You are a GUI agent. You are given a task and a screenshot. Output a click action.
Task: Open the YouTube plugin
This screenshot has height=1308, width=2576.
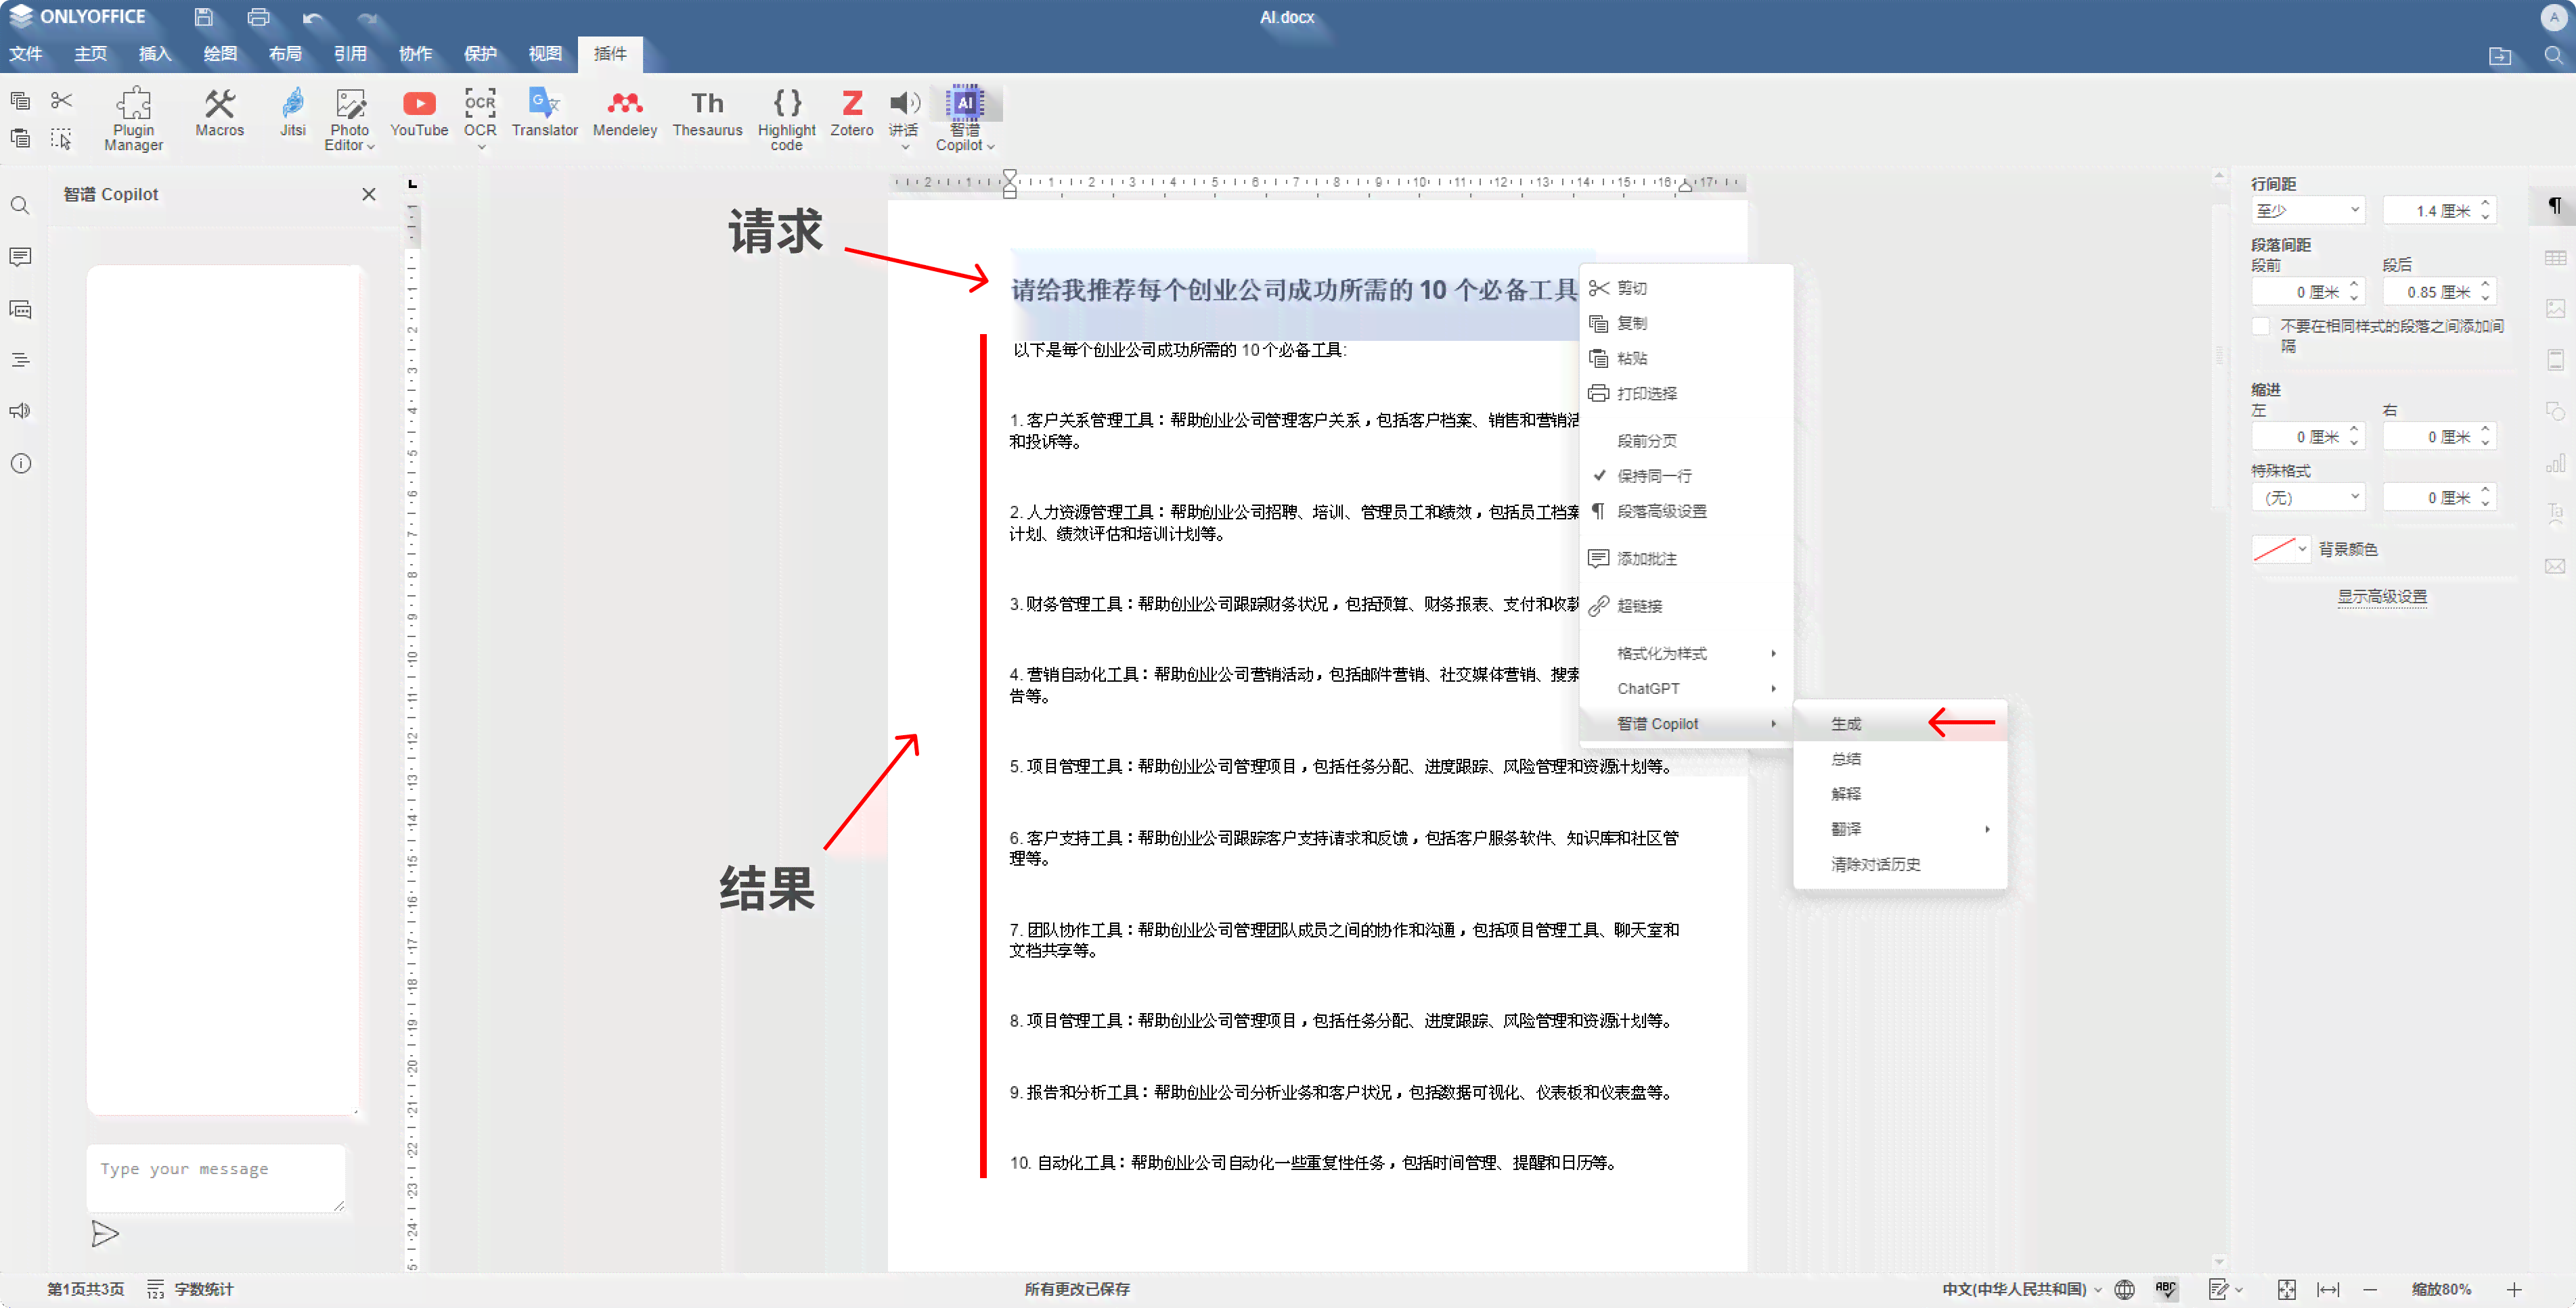(419, 112)
